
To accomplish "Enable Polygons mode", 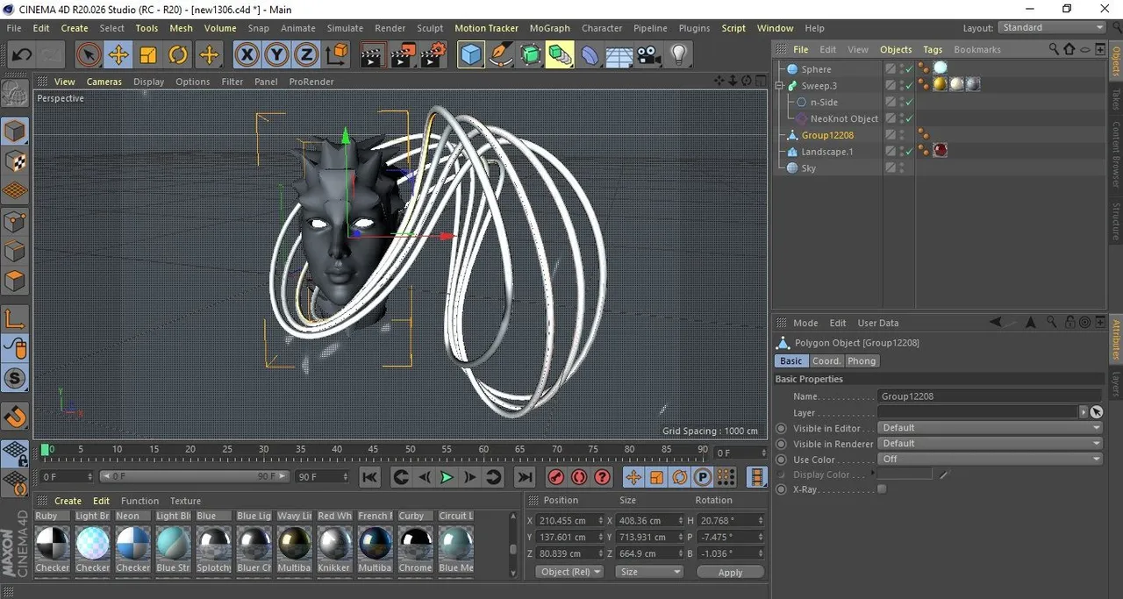I will pos(15,282).
